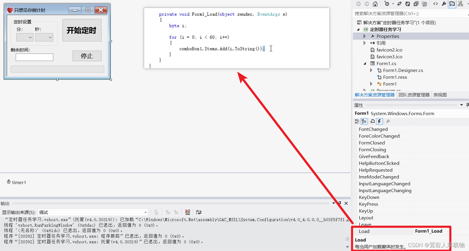The image size is (469, 251).
Task: Switch to 团队资源管理器 tab
Action: click(x=414, y=95)
